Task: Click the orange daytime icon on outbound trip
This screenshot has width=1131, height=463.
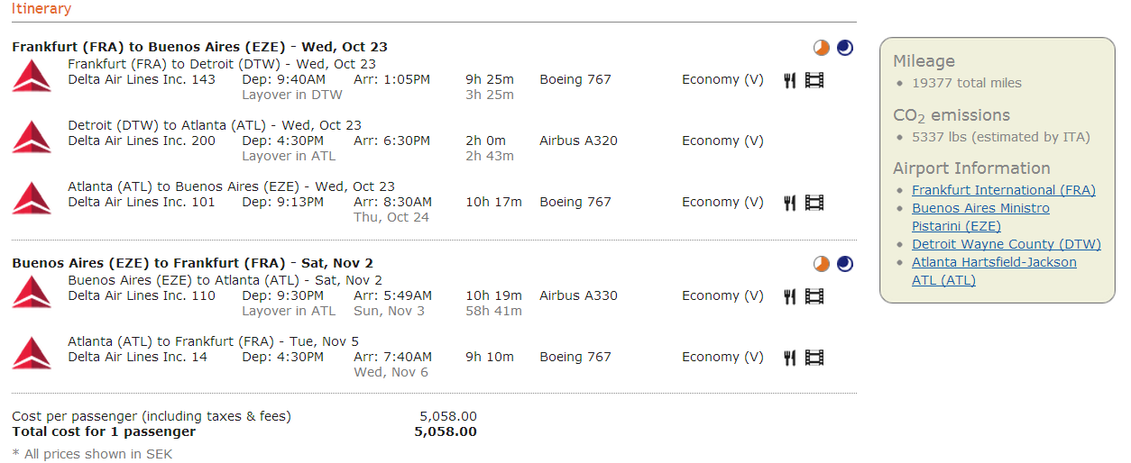Action: (x=821, y=48)
